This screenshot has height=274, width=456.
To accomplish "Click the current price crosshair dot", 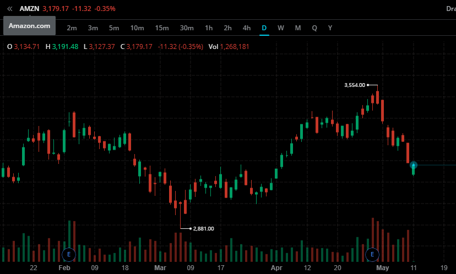I will pyautogui.click(x=414, y=165).
